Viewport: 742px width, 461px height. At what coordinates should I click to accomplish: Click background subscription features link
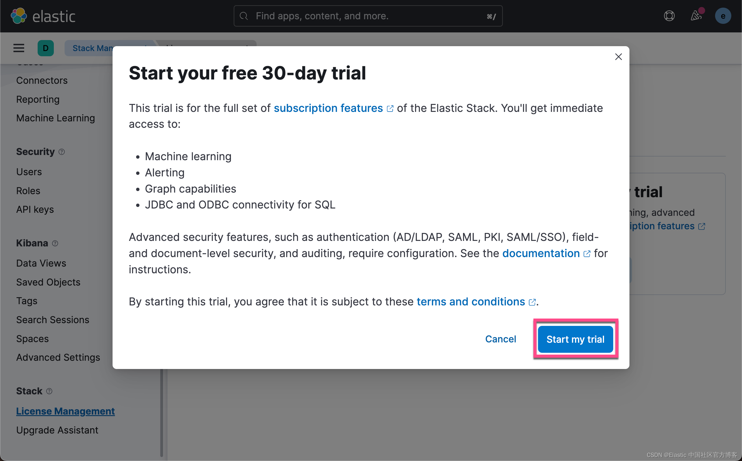pyautogui.click(x=667, y=226)
